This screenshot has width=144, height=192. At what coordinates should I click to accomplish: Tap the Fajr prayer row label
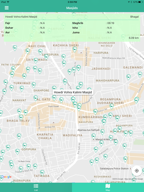pyautogui.click(x=8, y=23)
